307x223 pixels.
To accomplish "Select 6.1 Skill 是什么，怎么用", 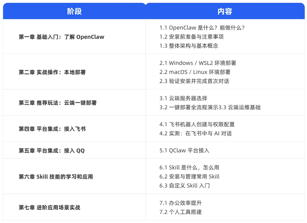I will 189,167.
